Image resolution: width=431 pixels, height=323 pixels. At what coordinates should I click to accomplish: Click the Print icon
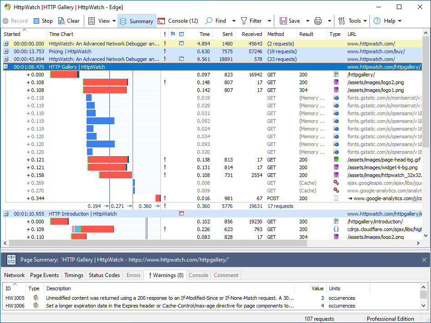point(318,21)
